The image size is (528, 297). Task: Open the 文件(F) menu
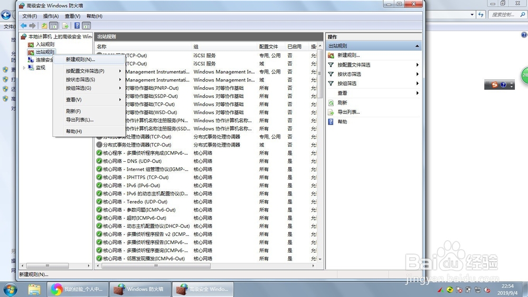pyautogui.click(x=30, y=16)
